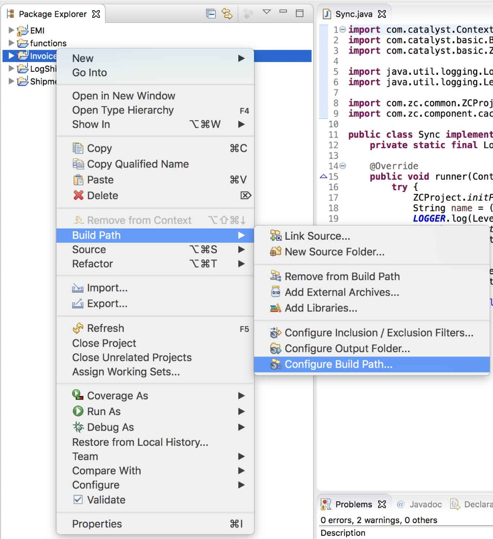Open the Package Explorer view menu
The height and width of the screenshot is (539, 493).
tap(266, 12)
